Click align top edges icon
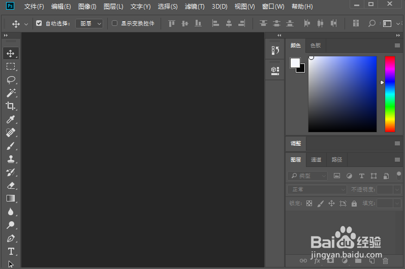This screenshot has height=269, width=405. 172,23
